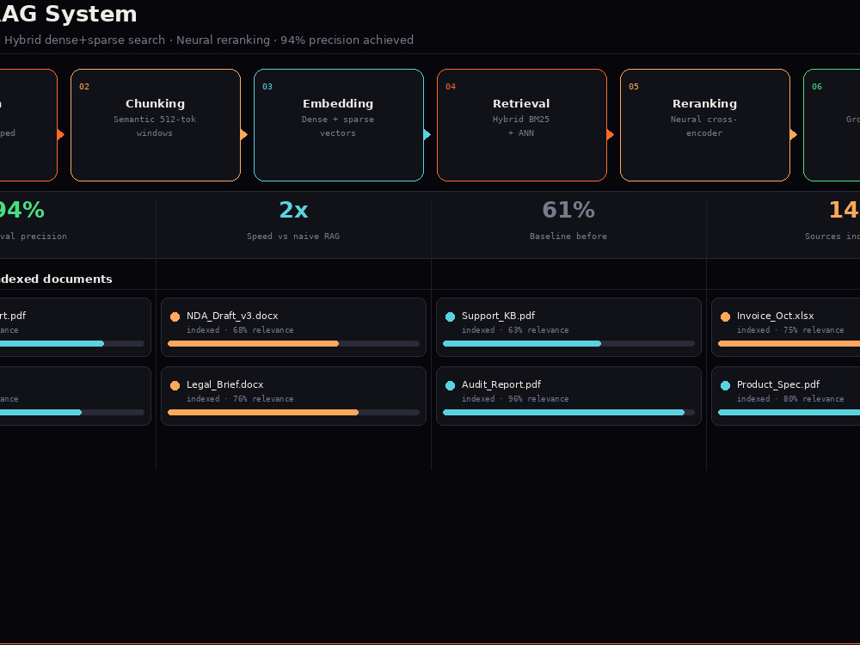Click the Audit_Report.pdf relevance bar
This screenshot has width=860, height=645.
[568, 413]
